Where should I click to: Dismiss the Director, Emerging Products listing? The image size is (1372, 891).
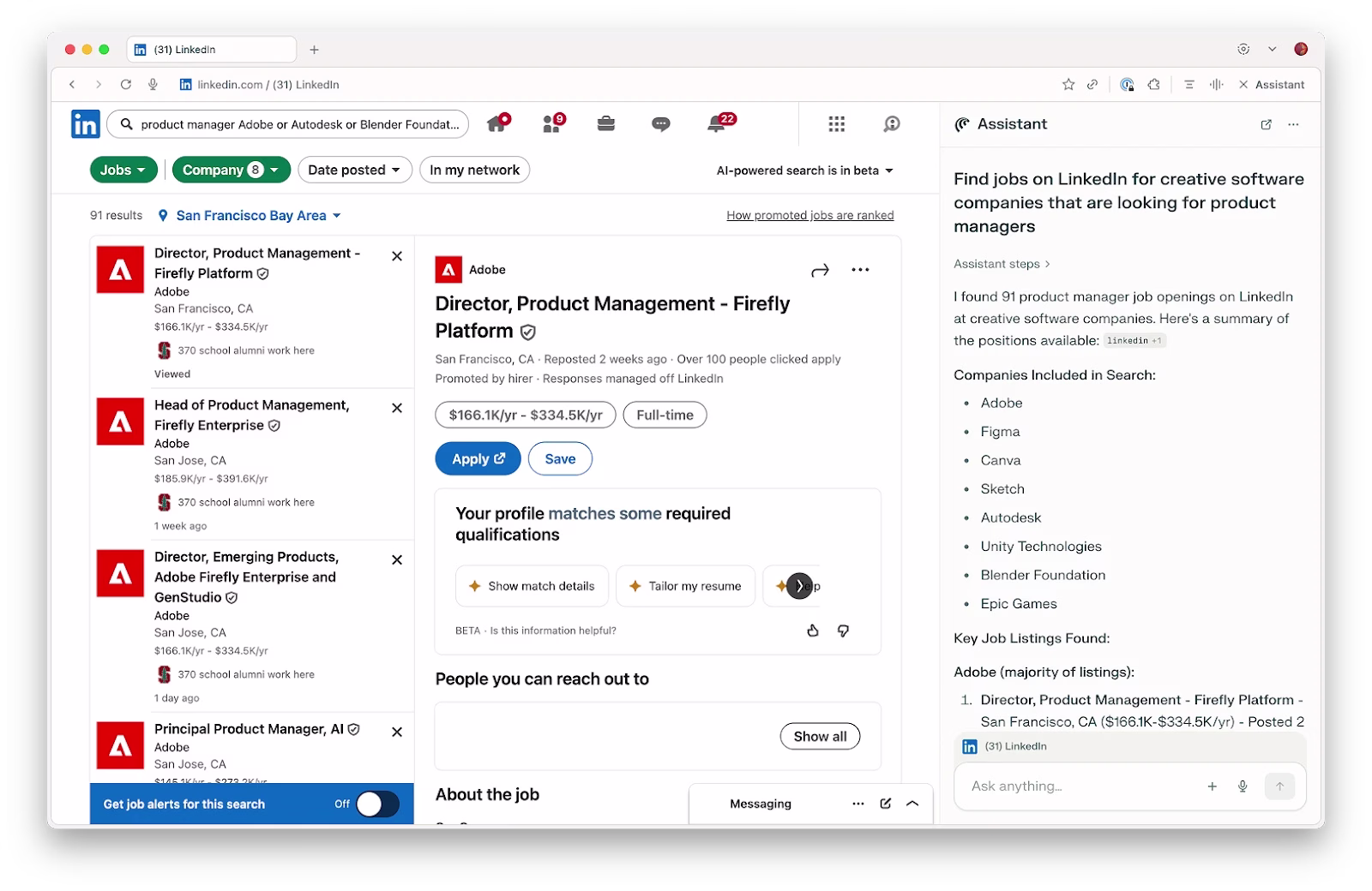pyautogui.click(x=397, y=559)
